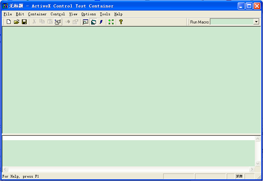
Task: Close the ActiveX Control Test Container window
Action: 257,6
